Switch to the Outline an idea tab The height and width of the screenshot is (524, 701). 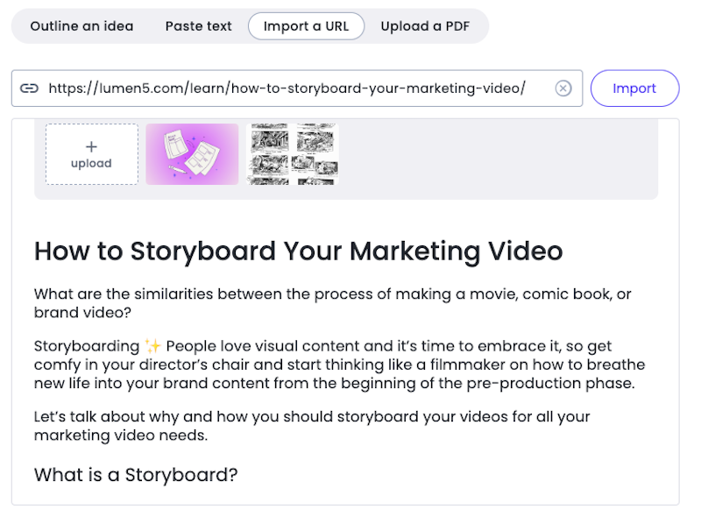(81, 26)
